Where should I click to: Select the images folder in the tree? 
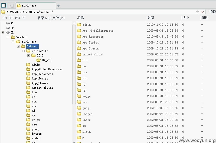37,134
